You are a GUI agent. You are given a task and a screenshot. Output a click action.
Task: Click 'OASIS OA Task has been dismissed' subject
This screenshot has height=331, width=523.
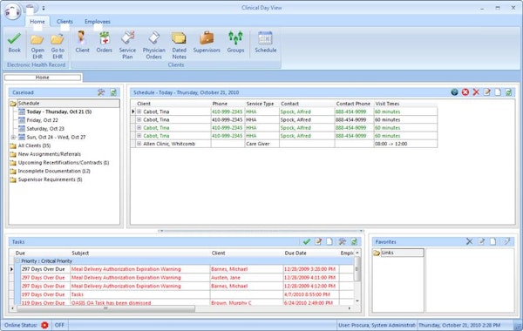111,302
